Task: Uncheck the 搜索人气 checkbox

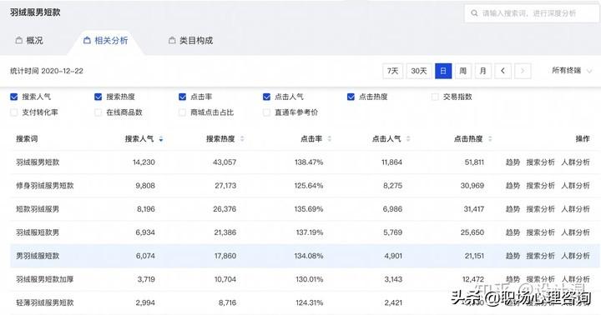Action: [14, 97]
